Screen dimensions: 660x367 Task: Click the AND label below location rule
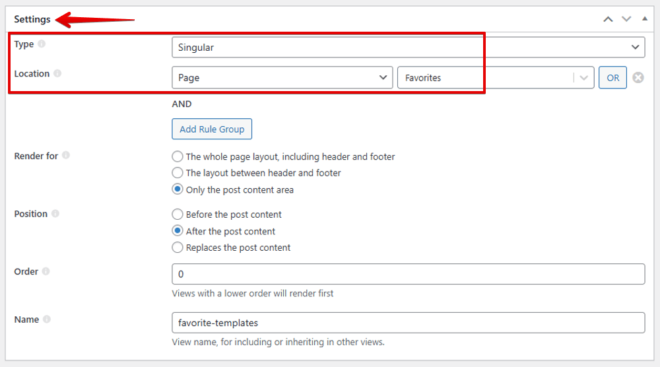[181, 104]
